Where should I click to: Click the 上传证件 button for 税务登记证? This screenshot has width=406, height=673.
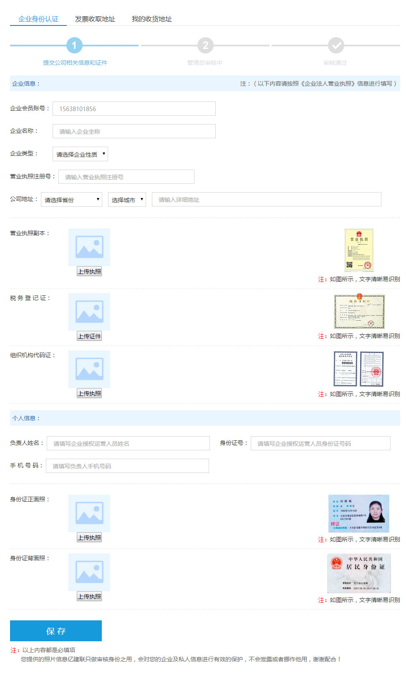coord(89,336)
